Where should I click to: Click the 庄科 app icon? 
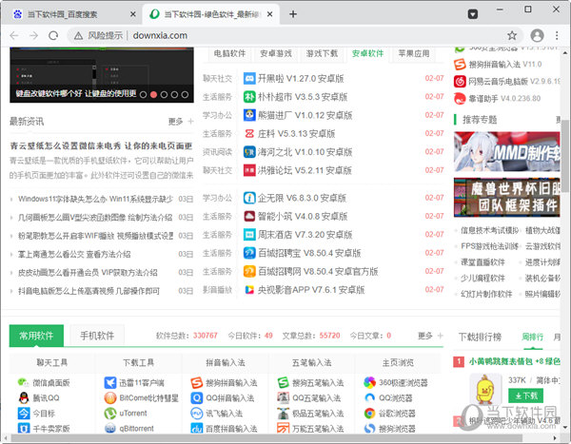click(249, 133)
